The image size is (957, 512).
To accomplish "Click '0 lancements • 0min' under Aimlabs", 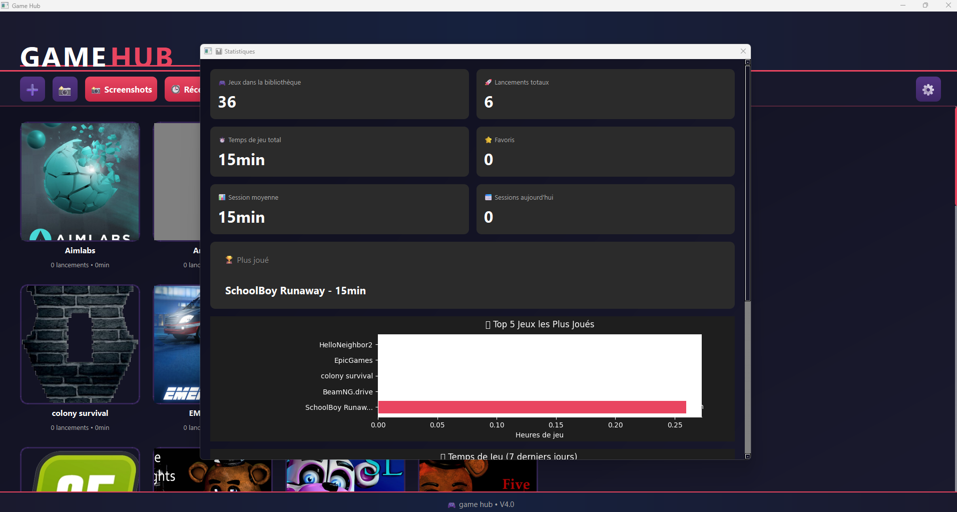I will (x=80, y=265).
